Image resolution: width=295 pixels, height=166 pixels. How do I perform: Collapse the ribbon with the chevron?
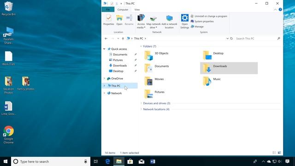[275, 9]
